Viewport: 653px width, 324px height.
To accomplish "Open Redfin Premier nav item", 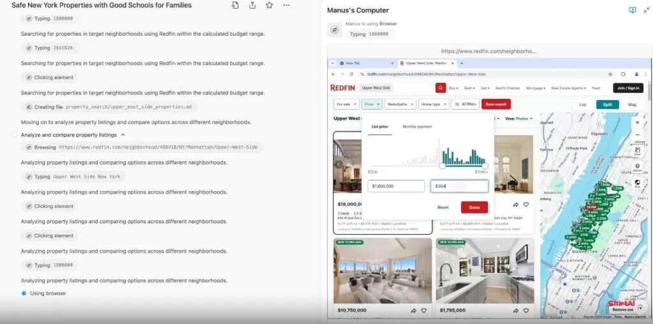I will click(507, 88).
